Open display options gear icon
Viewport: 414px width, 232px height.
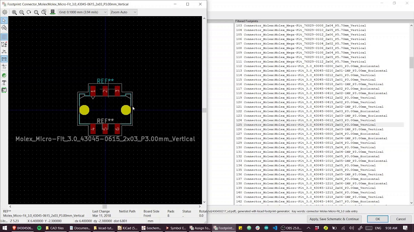point(5,12)
